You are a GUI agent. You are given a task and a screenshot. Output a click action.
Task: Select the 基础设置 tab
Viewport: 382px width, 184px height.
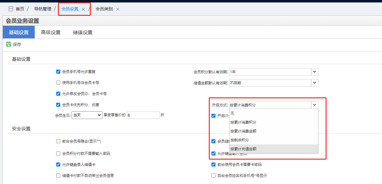19,32
